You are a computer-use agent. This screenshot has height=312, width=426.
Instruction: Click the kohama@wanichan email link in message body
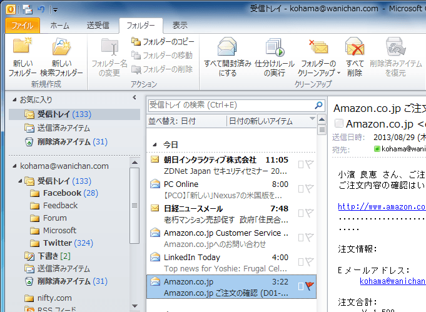(x=393, y=281)
